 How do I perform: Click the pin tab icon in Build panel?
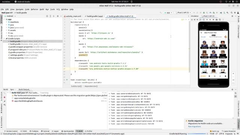[x=4, y=101]
